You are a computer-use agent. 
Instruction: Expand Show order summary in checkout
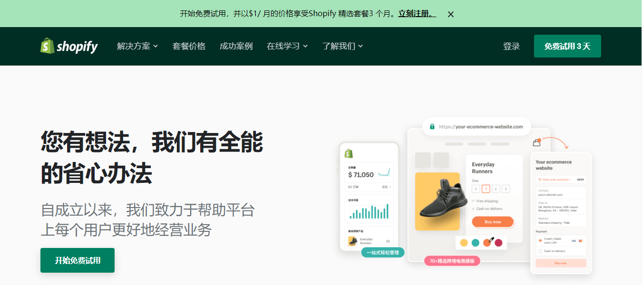(555, 180)
